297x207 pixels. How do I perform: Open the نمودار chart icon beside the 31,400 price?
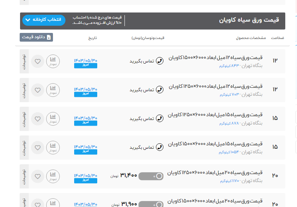coord(53,176)
